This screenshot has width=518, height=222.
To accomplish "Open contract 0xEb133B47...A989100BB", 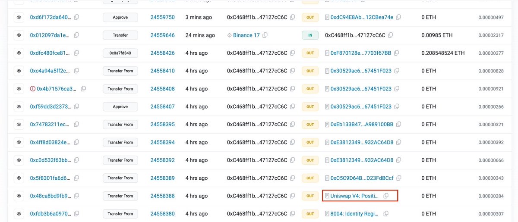I will click(362, 125).
